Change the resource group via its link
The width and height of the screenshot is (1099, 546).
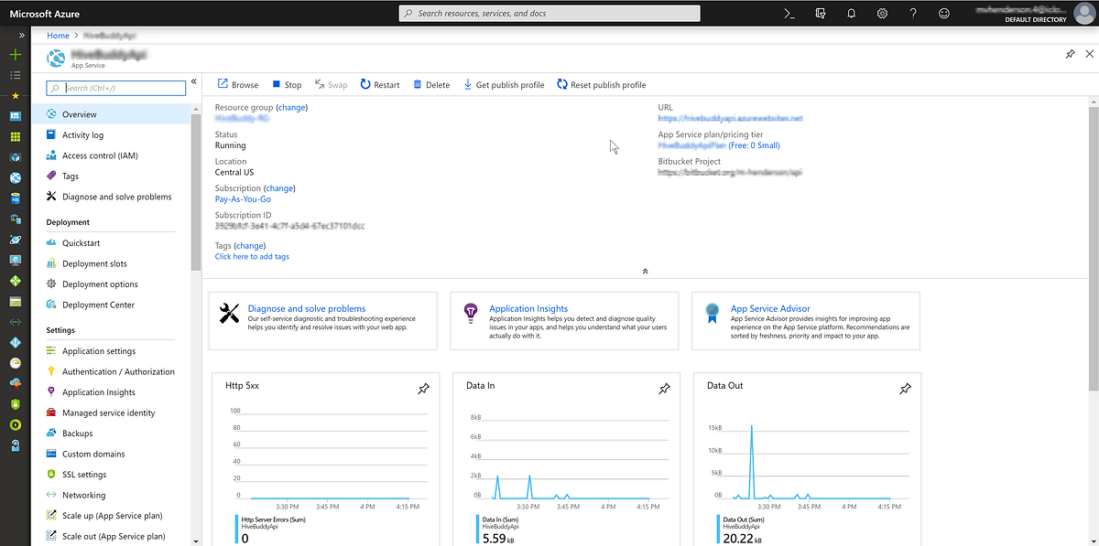[291, 107]
